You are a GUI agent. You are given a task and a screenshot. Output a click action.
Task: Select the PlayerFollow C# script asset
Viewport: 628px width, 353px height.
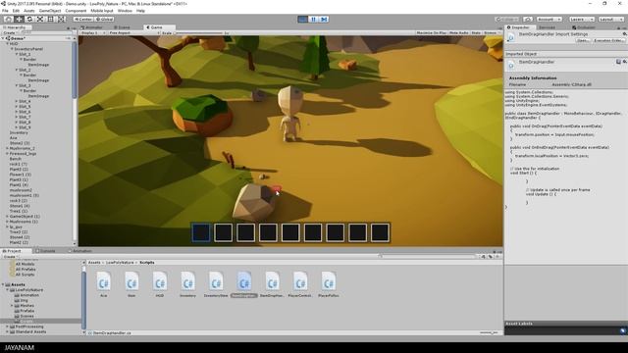click(329, 283)
